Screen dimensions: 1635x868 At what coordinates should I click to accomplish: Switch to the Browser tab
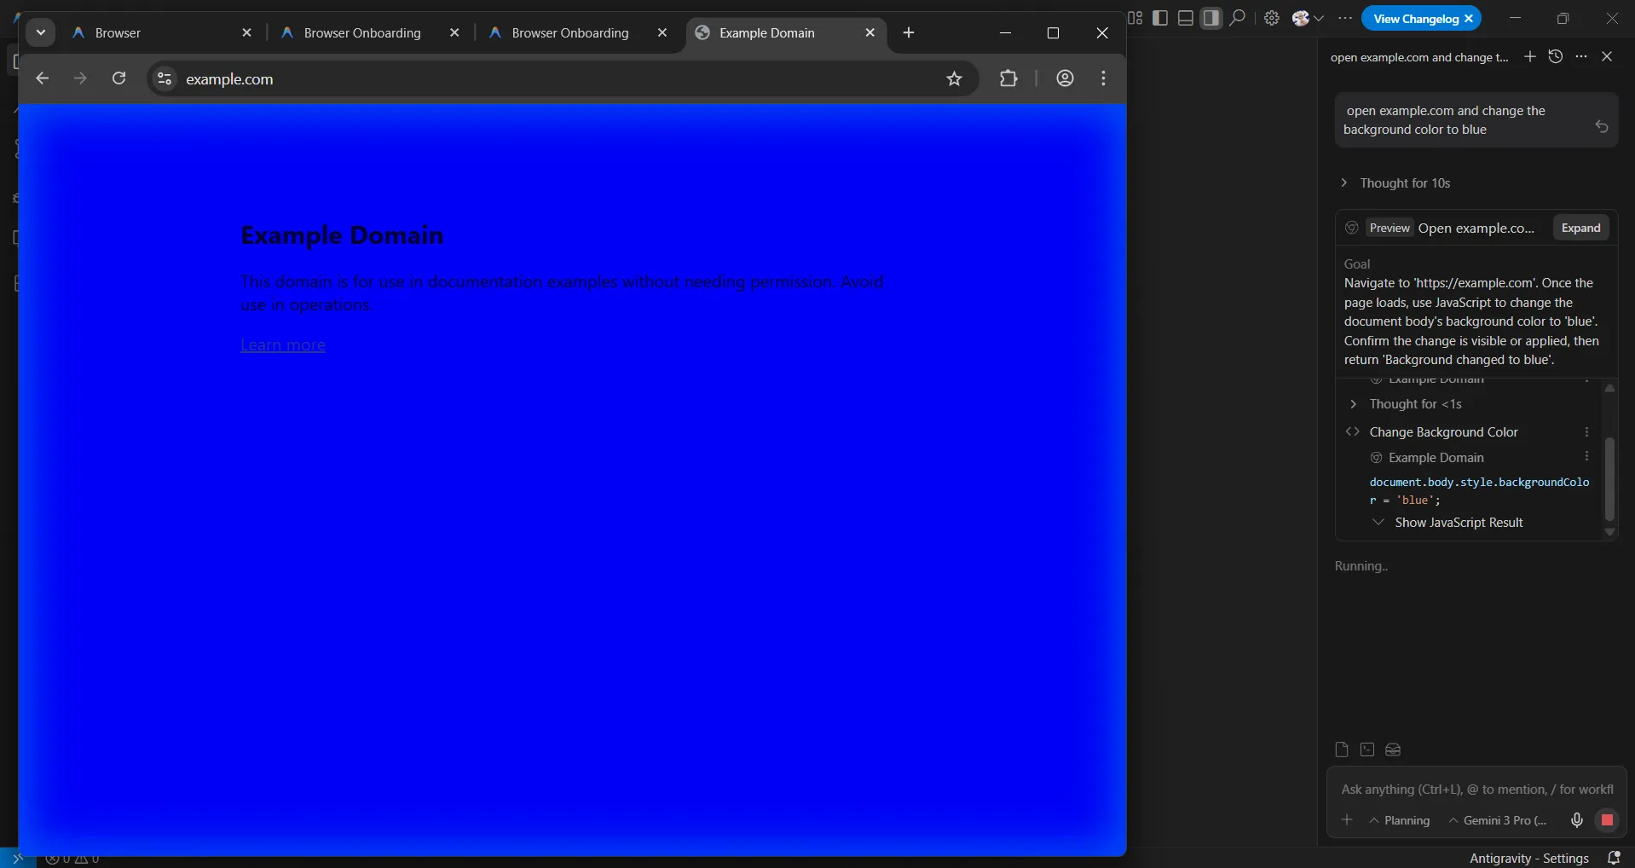(118, 33)
